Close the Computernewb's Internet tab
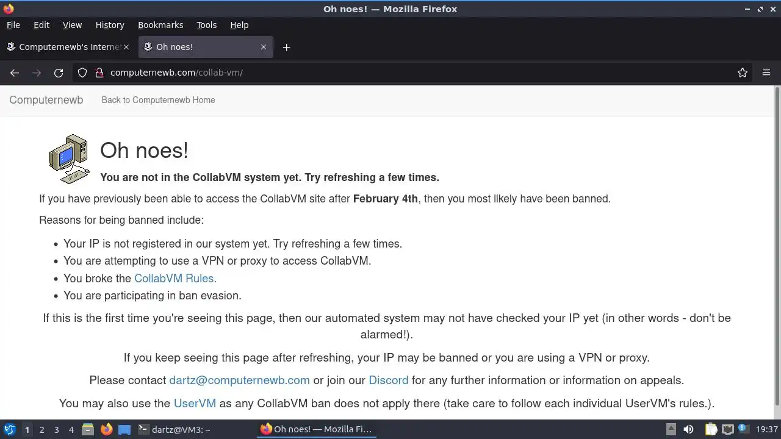Image resolution: width=781 pixels, height=439 pixels. tap(126, 47)
